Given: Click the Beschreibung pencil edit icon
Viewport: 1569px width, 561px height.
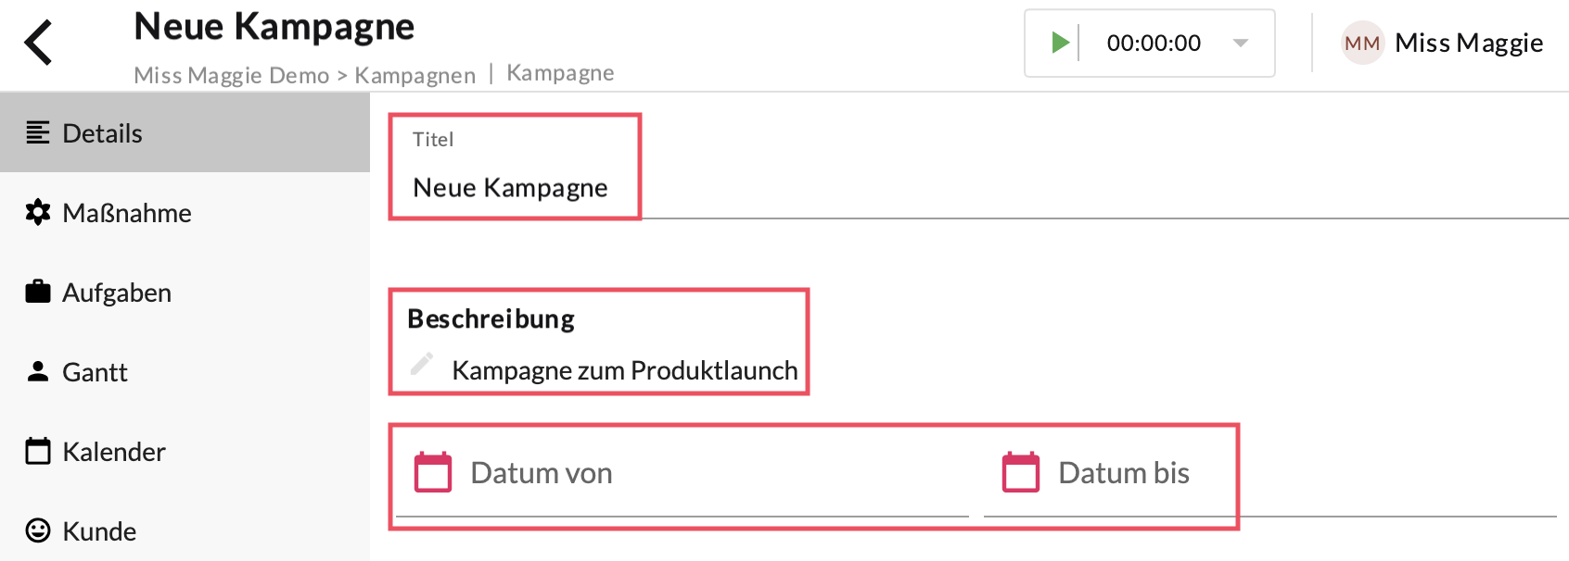Looking at the screenshot, I should pos(422,364).
